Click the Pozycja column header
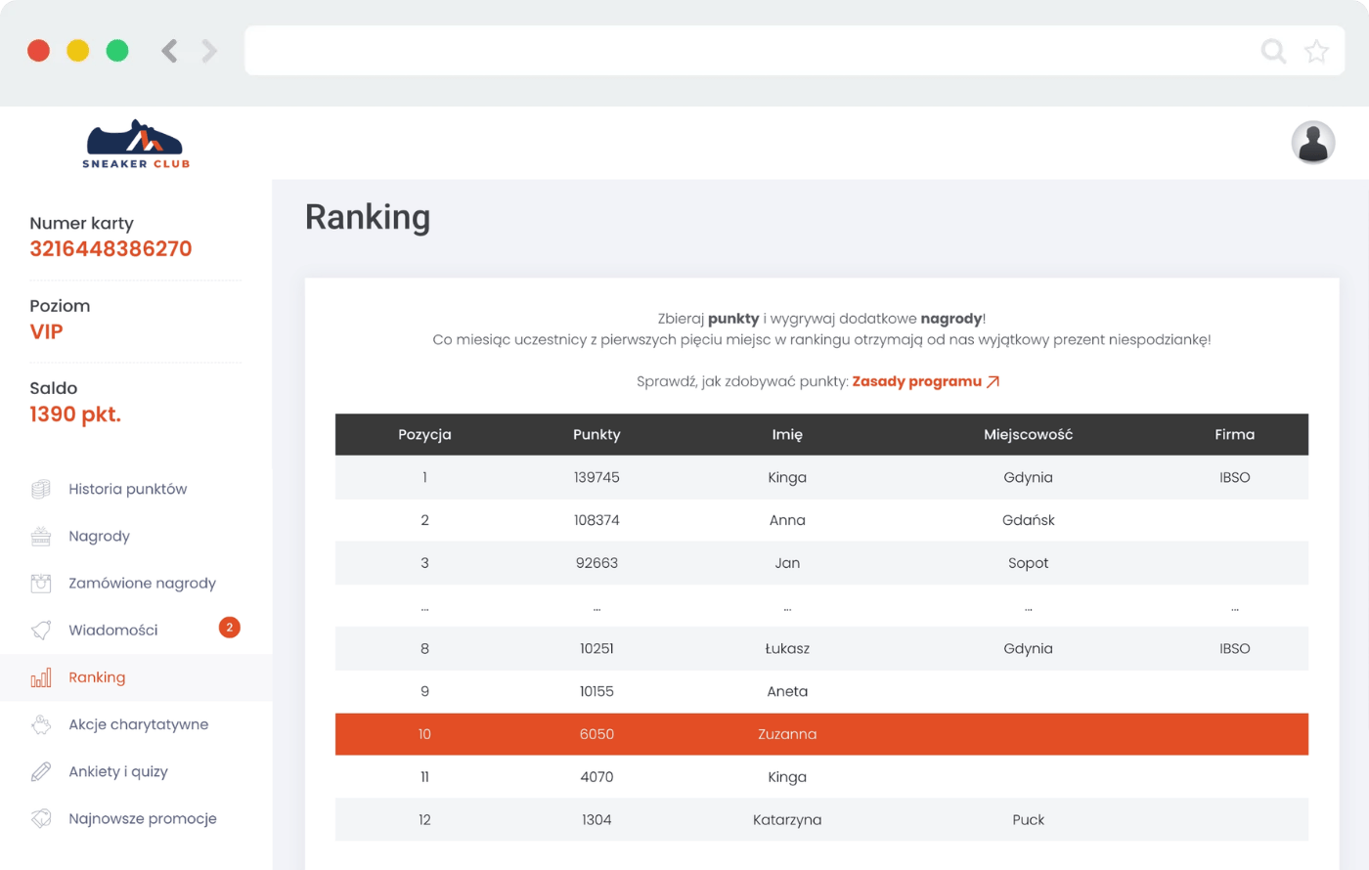This screenshot has height=870, width=1369. 424,434
